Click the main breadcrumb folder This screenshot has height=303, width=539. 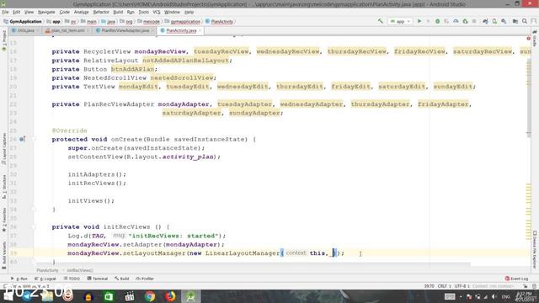click(x=88, y=21)
